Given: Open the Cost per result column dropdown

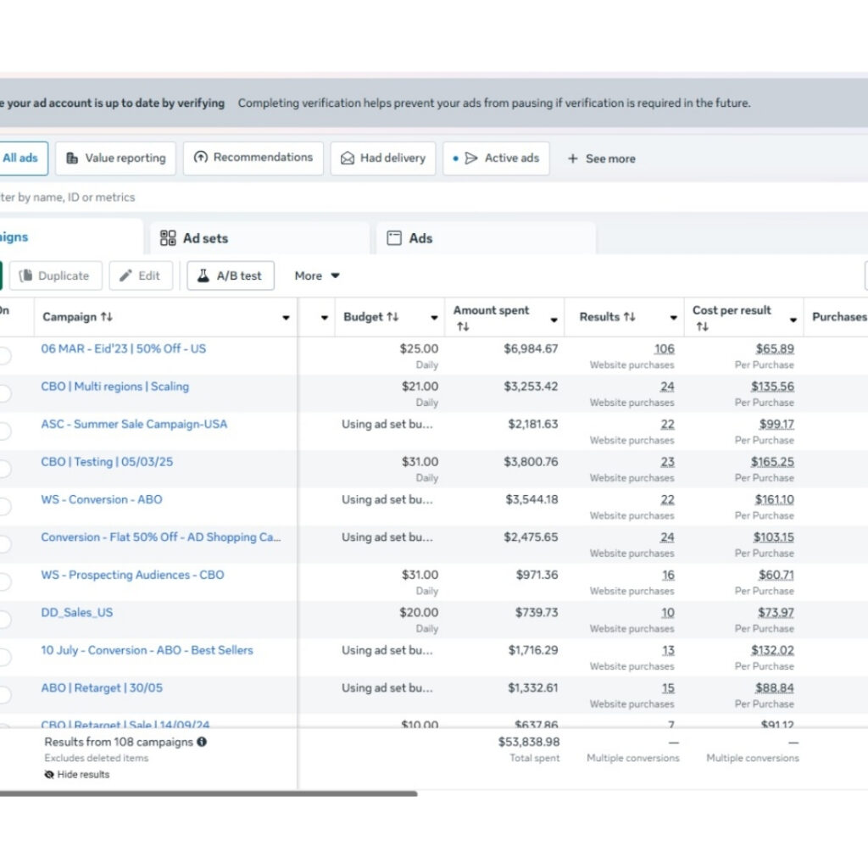Looking at the screenshot, I should point(793,320).
